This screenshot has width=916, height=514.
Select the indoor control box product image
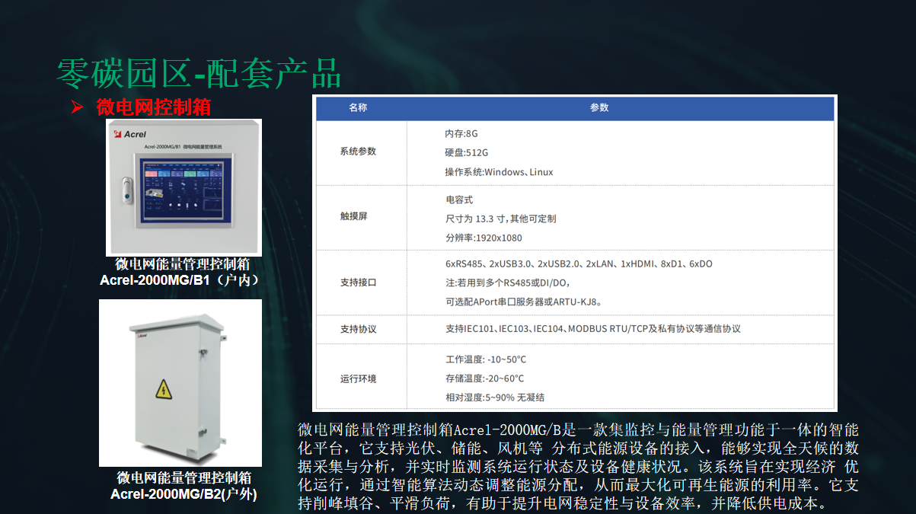click(x=184, y=187)
